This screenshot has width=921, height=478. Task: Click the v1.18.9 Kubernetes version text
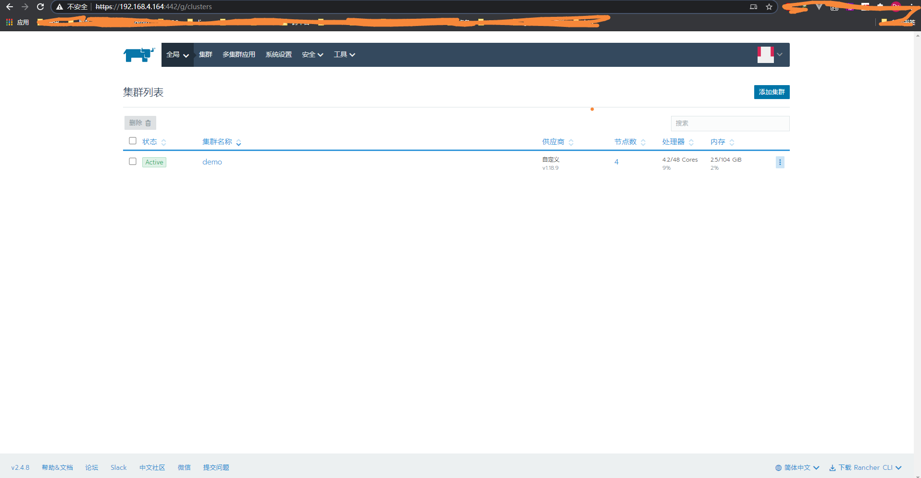tap(550, 168)
